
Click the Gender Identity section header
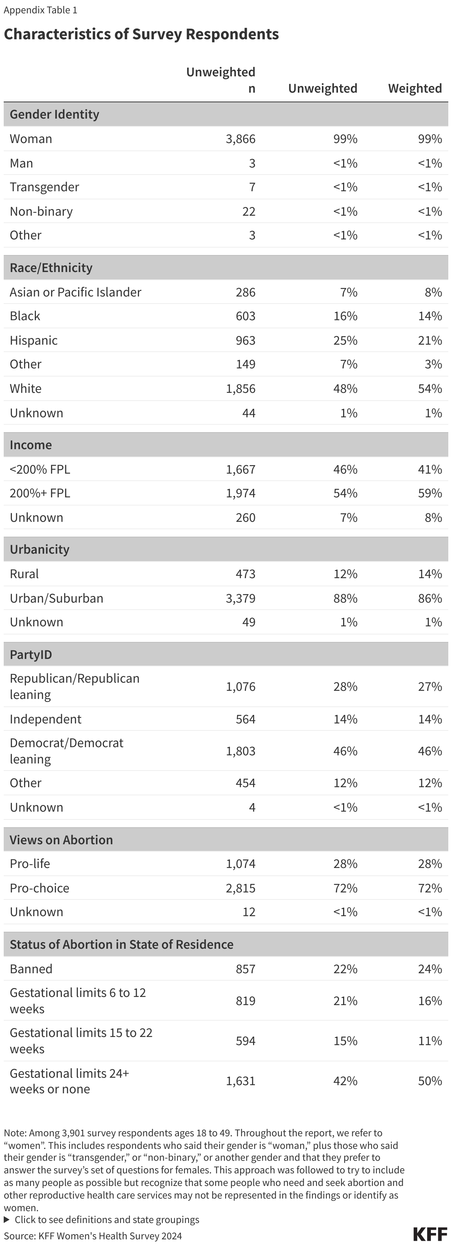(x=54, y=115)
